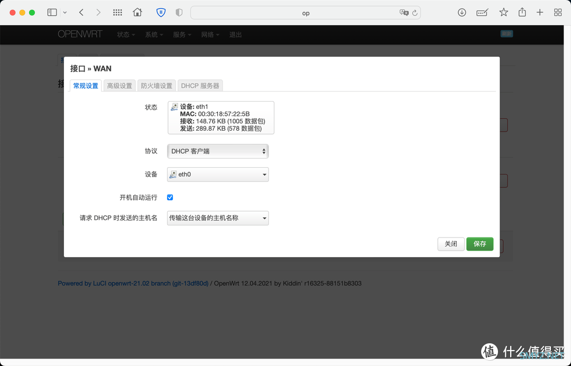Image resolution: width=571 pixels, height=366 pixels.
Task: Switch to the 高级设置 tab
Action: click(x=119, y=86)
